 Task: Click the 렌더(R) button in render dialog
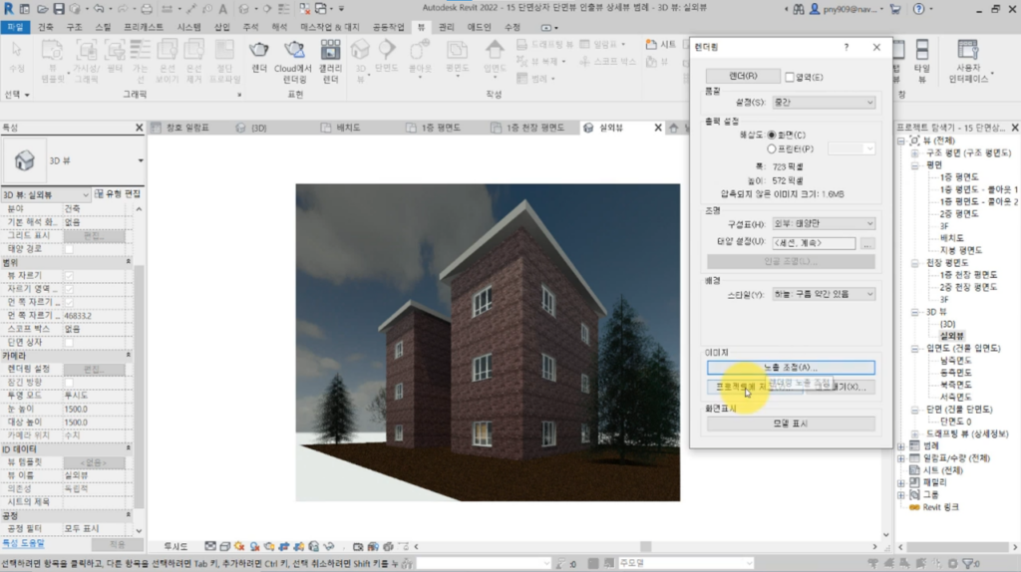coord(743,76)
